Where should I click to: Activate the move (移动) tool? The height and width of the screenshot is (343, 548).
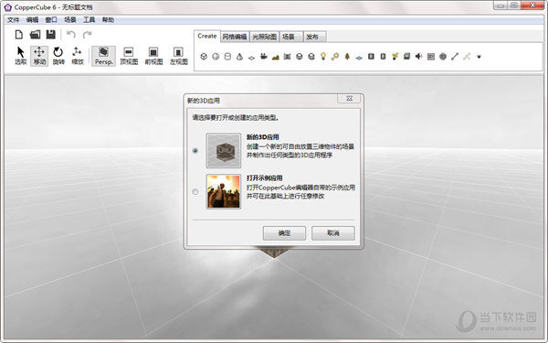pyautogui.click(x=39, y=56)
